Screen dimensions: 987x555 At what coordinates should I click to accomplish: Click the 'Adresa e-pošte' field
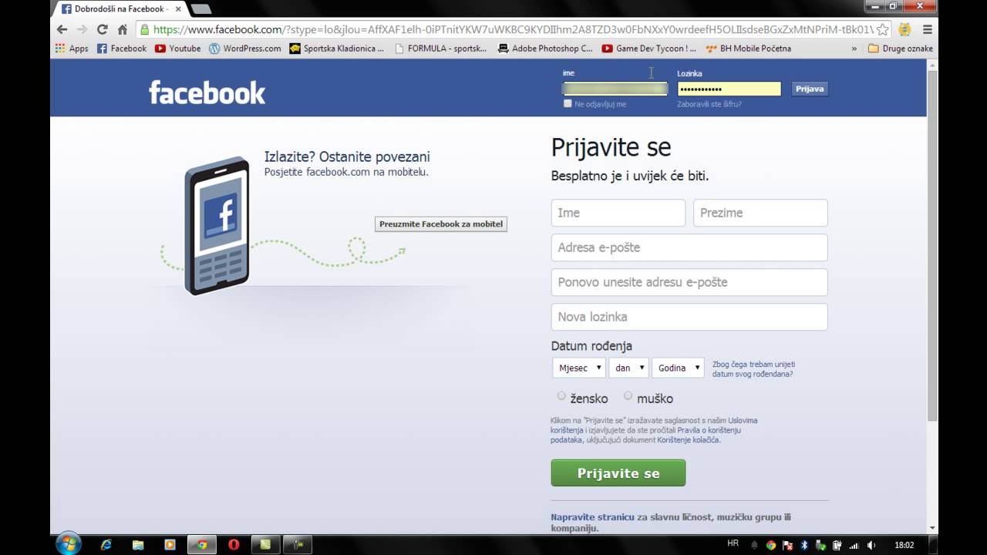pos(689,247)
